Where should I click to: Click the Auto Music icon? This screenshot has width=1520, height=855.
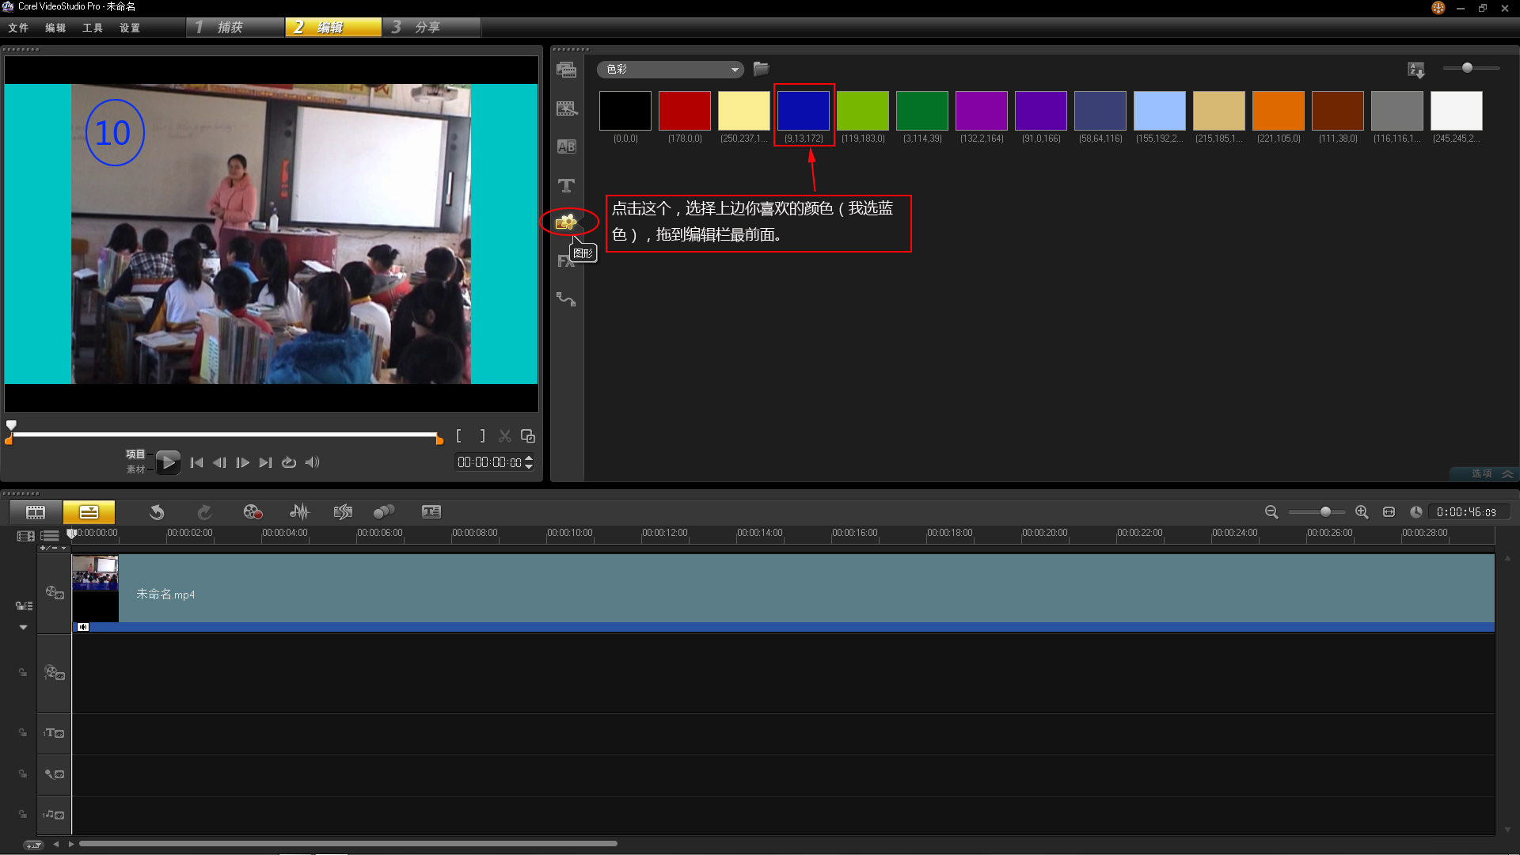343,512
